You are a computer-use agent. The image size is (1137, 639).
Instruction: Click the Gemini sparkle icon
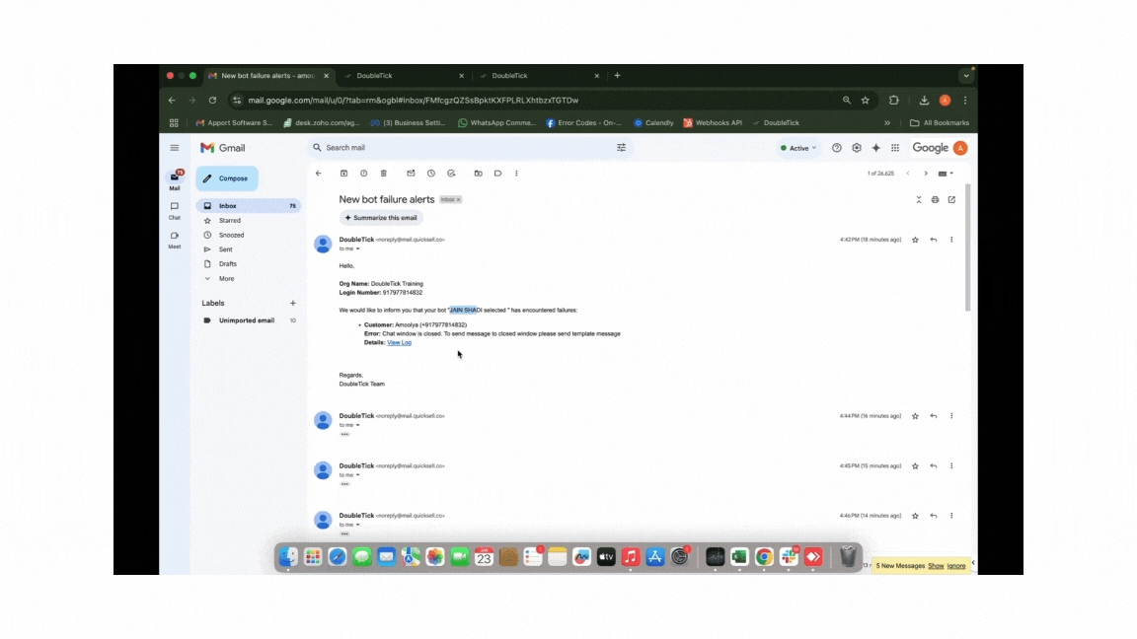(x=875, y=148)
